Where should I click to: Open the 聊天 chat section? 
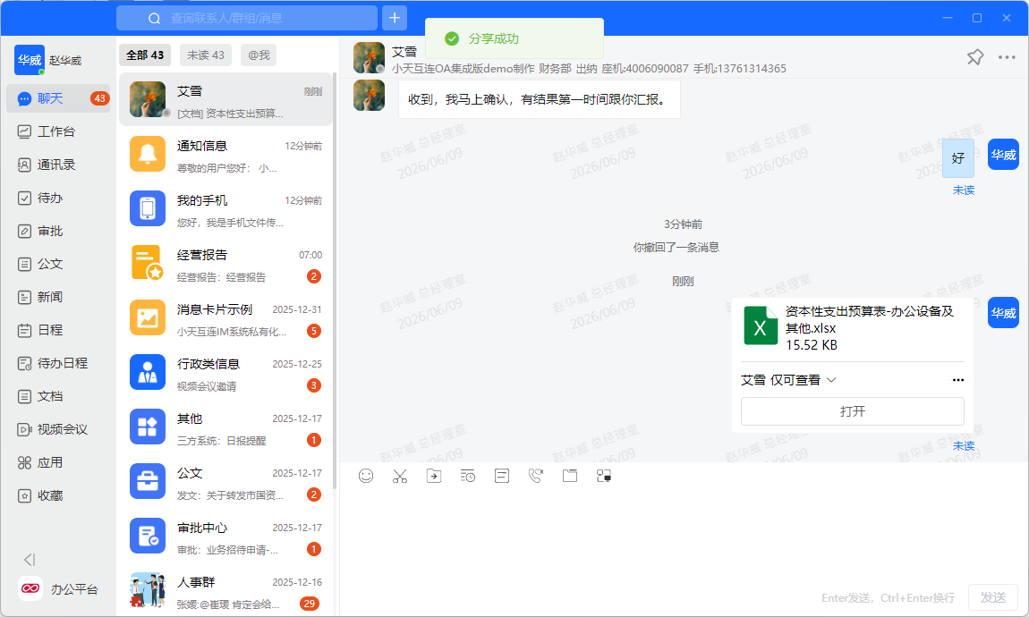click(58, 98)
